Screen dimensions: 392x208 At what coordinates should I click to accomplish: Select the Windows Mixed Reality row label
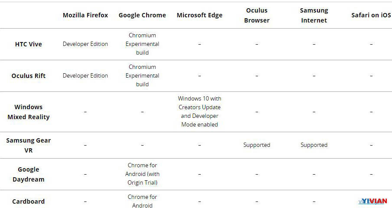tap(29, 112)
